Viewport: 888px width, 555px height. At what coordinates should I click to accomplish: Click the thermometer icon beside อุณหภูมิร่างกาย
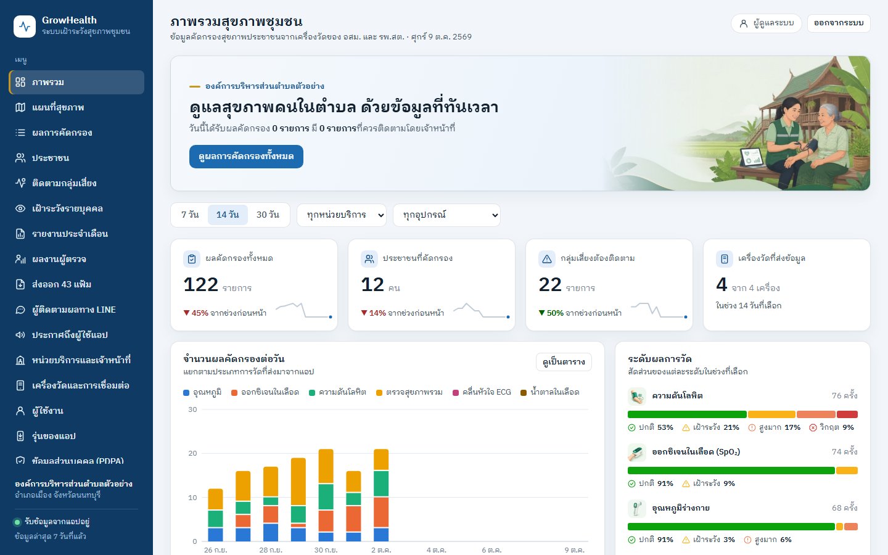point(637,508)
